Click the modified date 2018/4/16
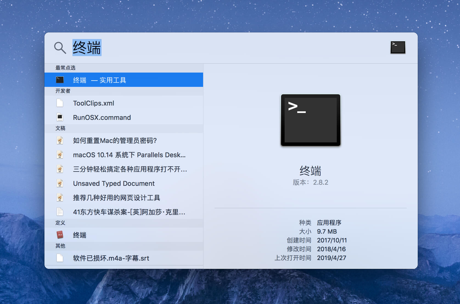Viewport: 460px width, 304px height. [x=331, y=249]
